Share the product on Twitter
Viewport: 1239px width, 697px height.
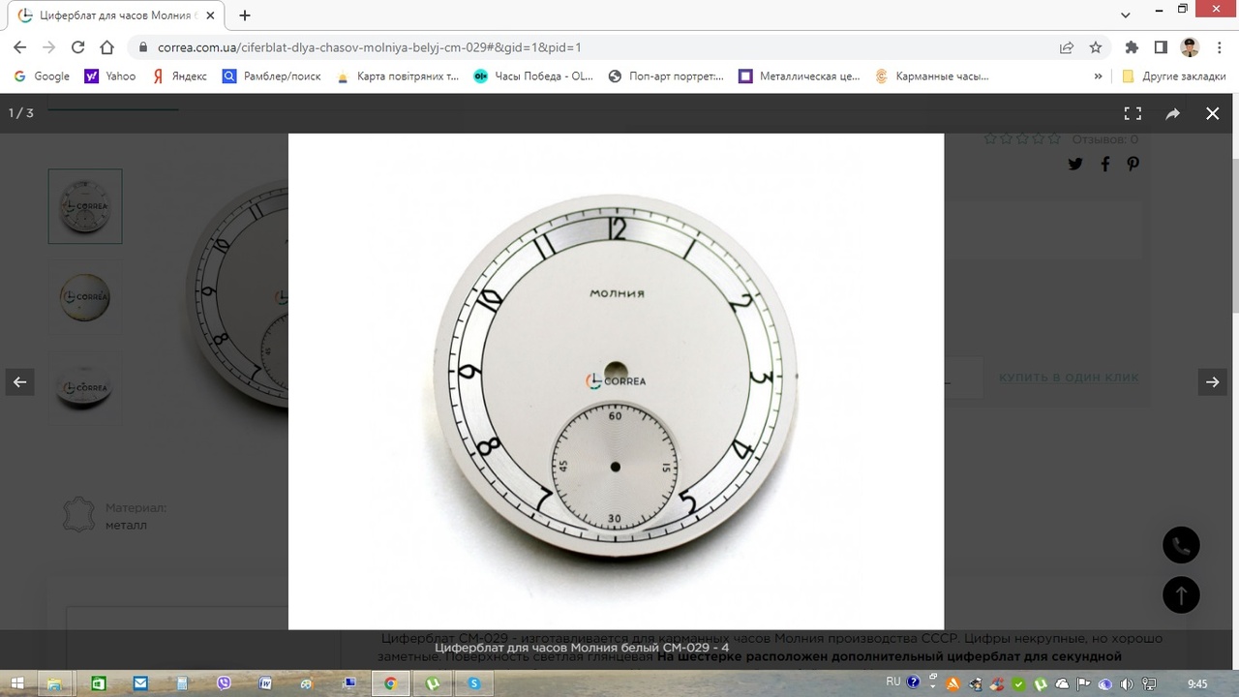[1075, 164]
